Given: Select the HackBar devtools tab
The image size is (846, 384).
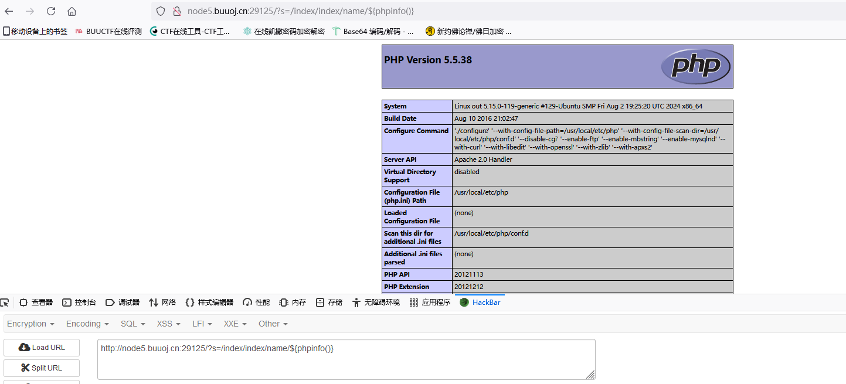Looking at the screenshot, I should coord(480,303).
